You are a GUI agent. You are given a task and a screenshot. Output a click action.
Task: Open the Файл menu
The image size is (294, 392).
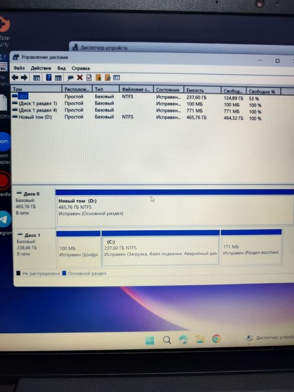coord(19,68)
